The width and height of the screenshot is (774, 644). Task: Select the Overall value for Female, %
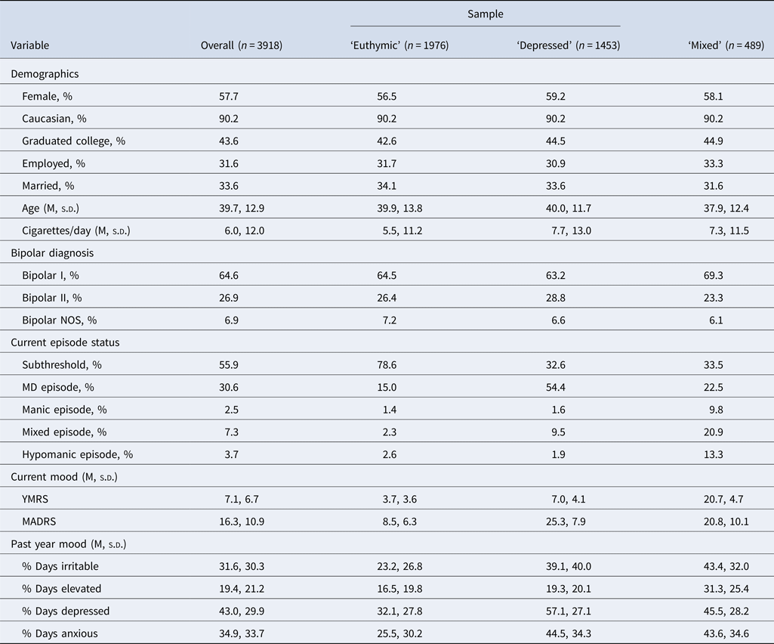pos(230,97)
